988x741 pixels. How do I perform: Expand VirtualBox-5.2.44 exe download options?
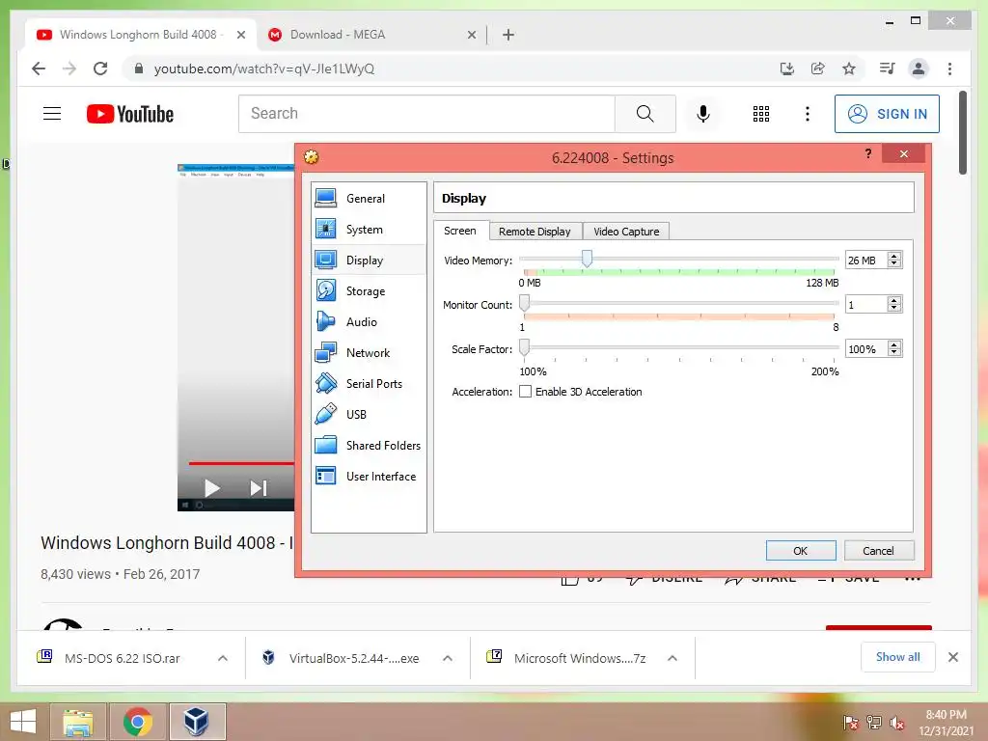coord(448,658)
